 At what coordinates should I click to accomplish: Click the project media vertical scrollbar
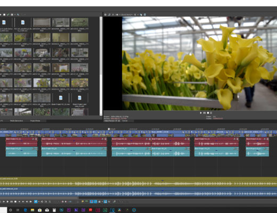click(x=101, y=66)
